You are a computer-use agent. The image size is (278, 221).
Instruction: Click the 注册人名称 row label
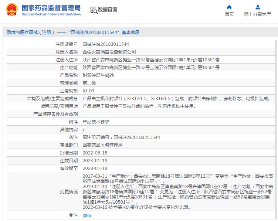point(67,52)
